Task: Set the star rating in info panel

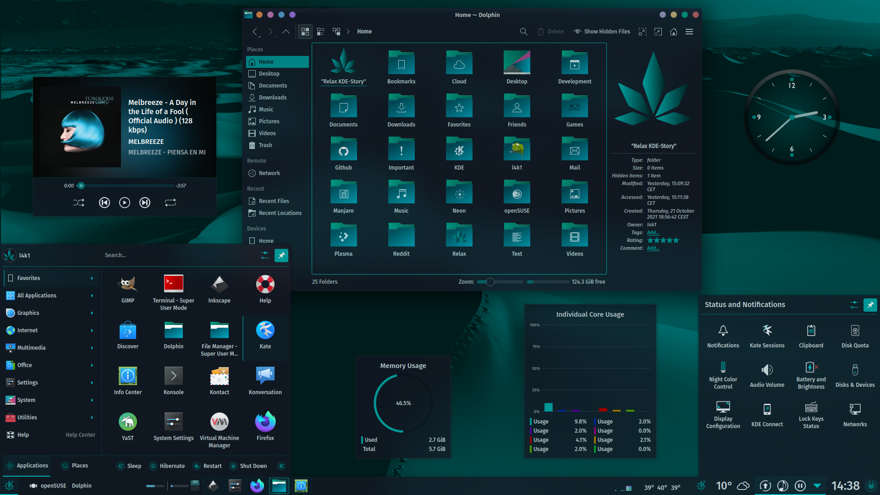Action: 663,241
